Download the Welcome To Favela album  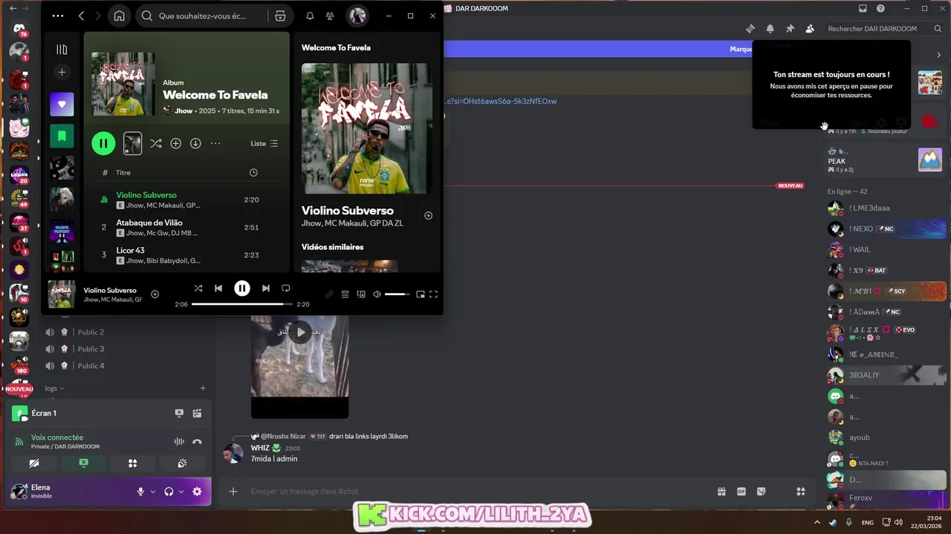[195, 143]
